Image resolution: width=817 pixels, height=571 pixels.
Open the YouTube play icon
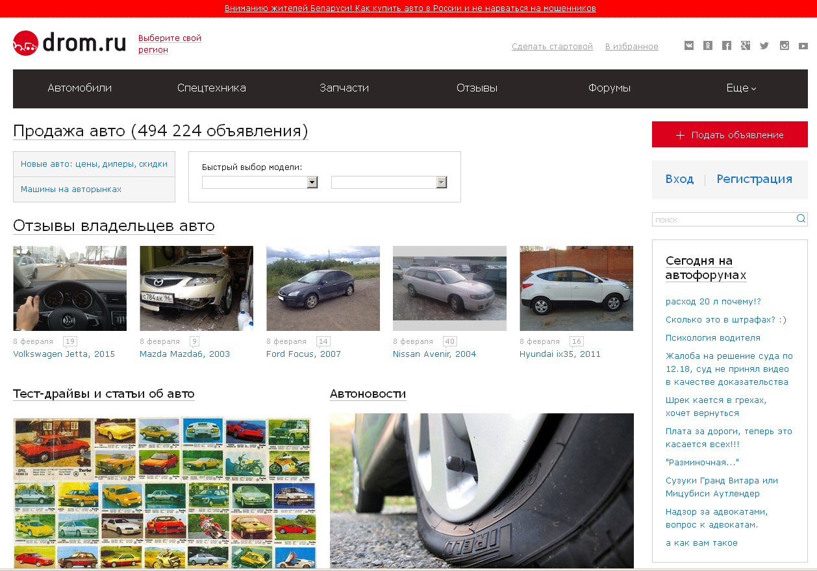click(803, 46)
